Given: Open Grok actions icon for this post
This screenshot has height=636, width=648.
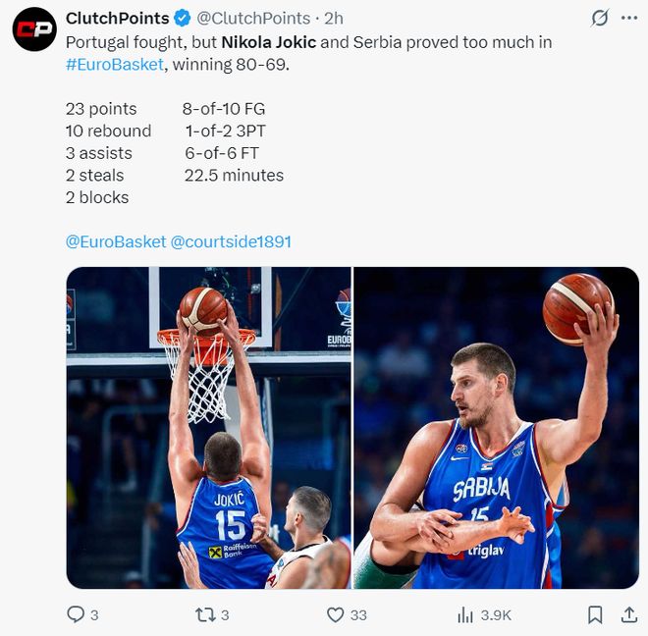Looking at the screenshot, I should [x=599, y=19].
